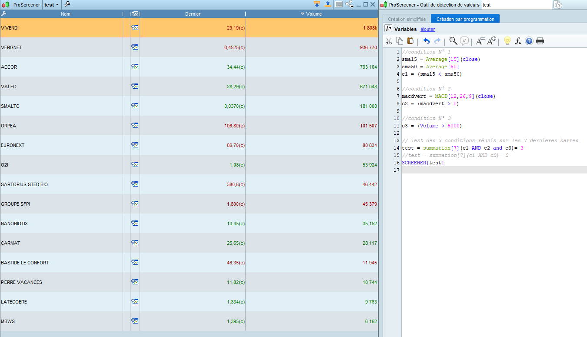Undo last edit with blue arrow
This screenshot has height=337, width=587.
point(426,41)
